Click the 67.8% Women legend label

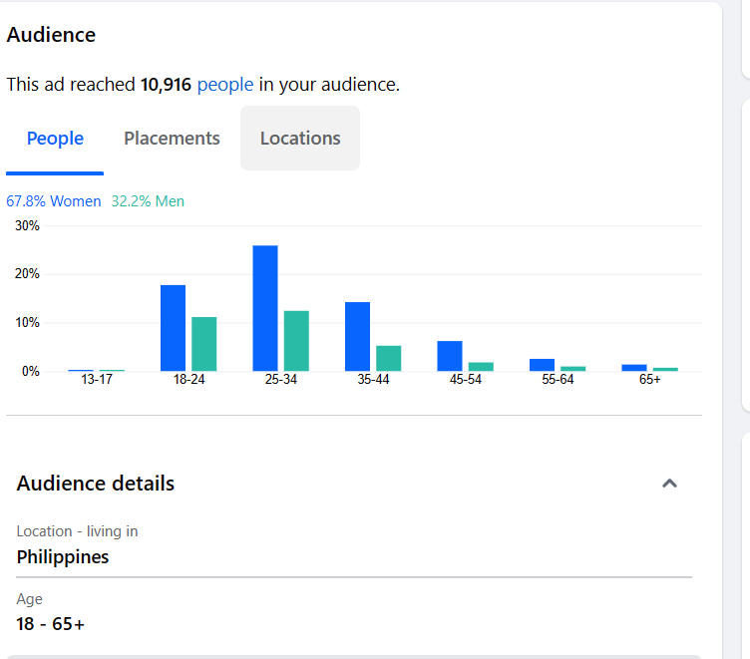(x=54, y=201)
